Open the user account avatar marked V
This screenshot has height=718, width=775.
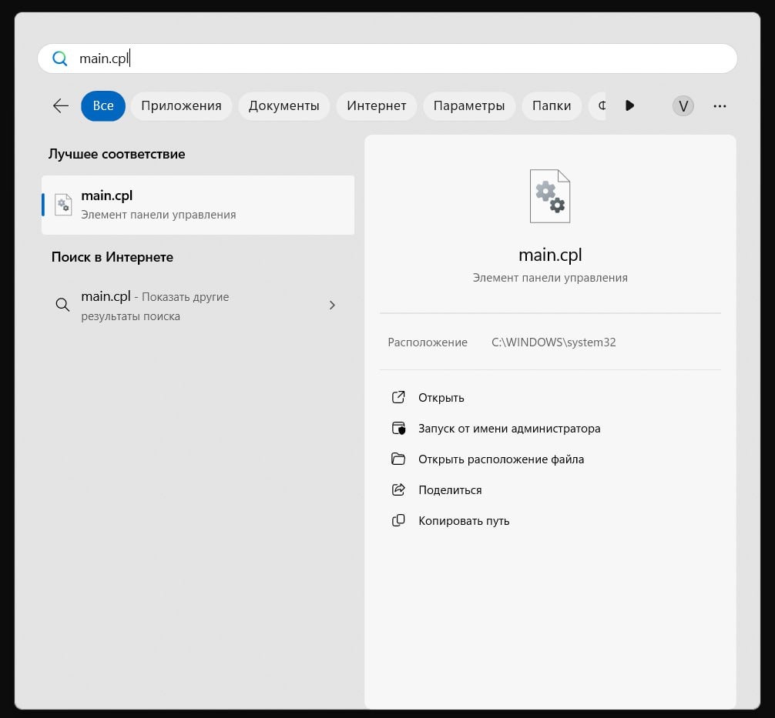click(x=683, y=105)
